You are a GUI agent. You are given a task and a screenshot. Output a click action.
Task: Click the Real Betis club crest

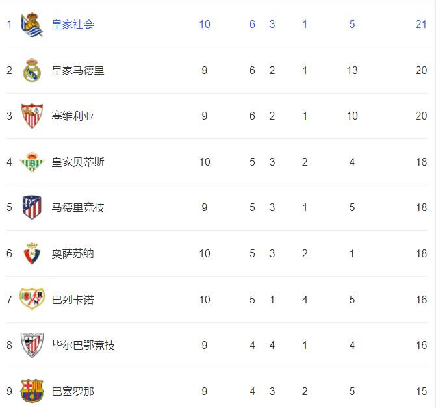(x=32, y=162)
